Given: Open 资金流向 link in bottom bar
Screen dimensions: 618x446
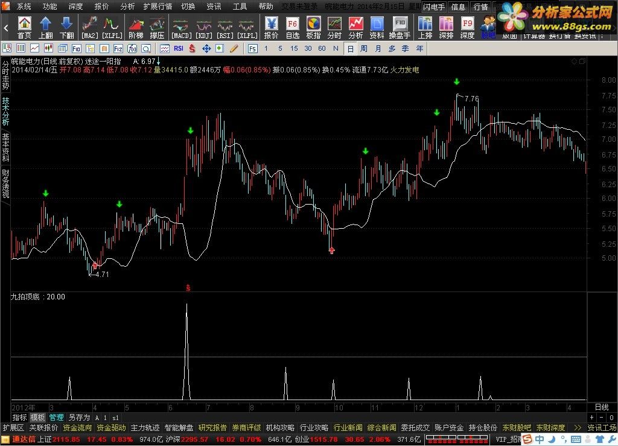Looking at the screenshot, I should coord(77,428).
